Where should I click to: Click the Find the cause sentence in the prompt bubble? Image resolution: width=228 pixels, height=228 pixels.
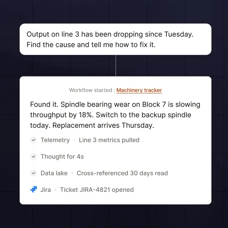(91, 45)
